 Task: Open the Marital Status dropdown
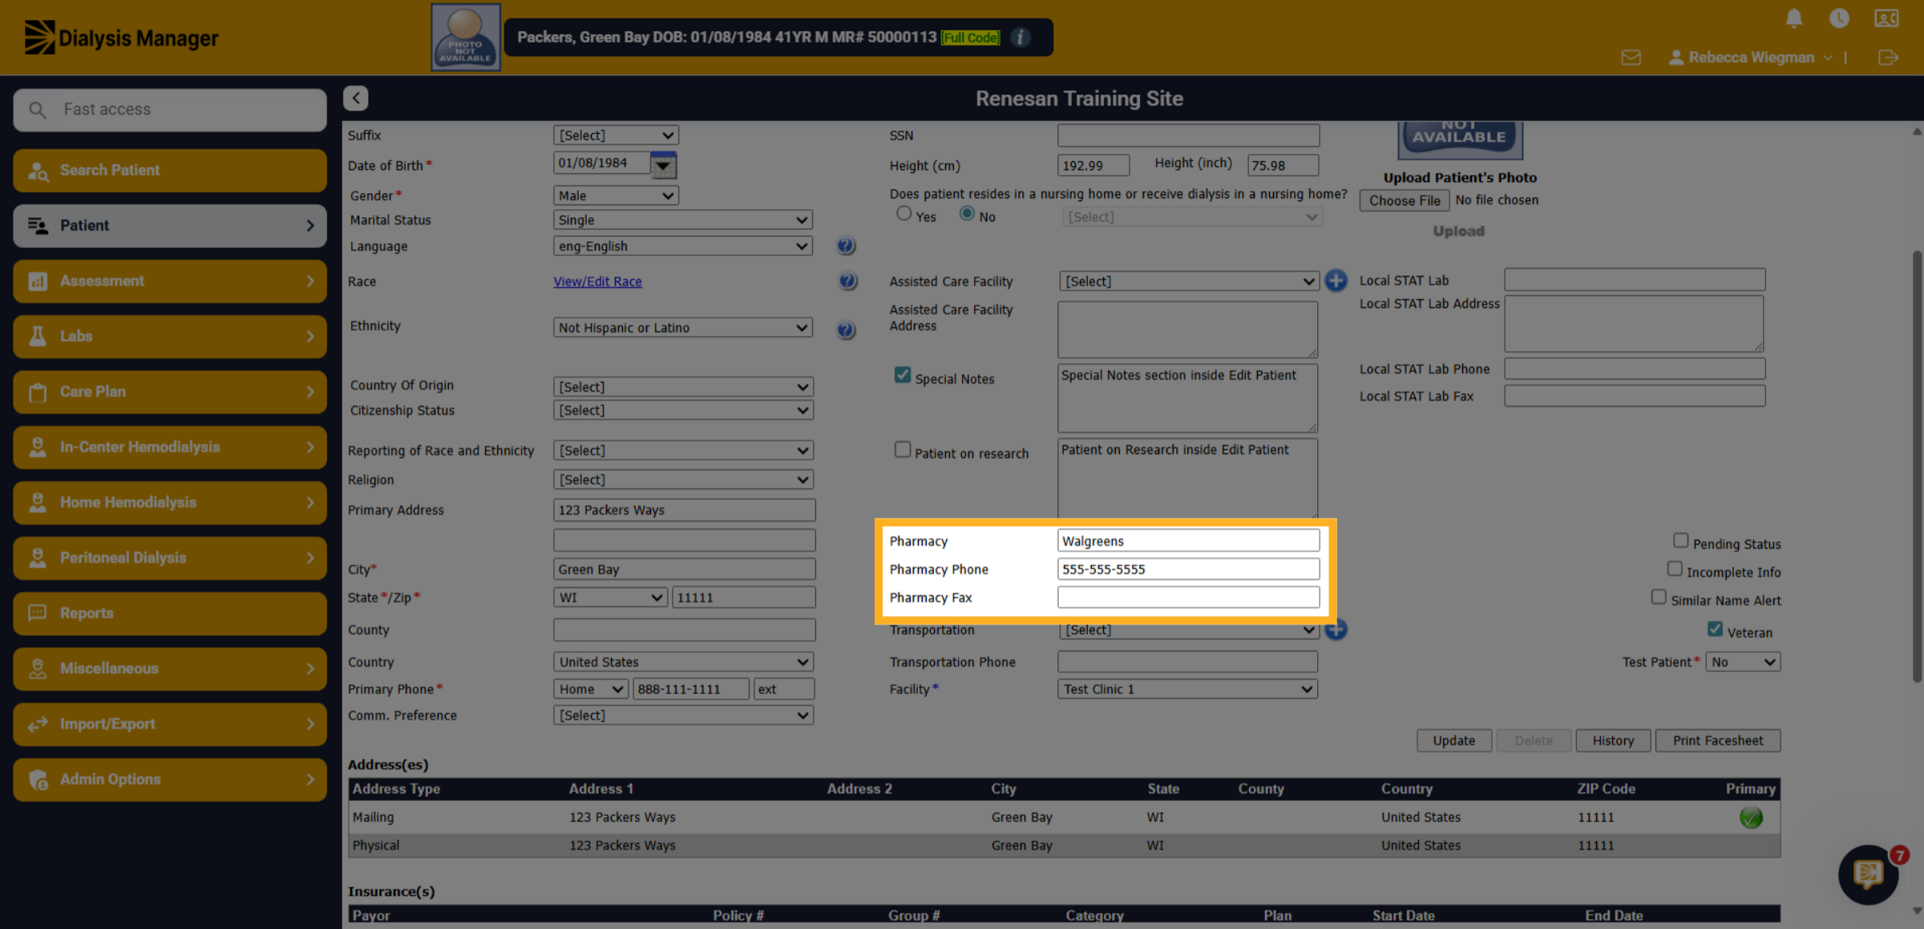[x=683, y=220]
